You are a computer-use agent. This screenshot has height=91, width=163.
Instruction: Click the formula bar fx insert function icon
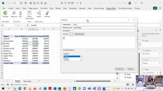point(27,25)
